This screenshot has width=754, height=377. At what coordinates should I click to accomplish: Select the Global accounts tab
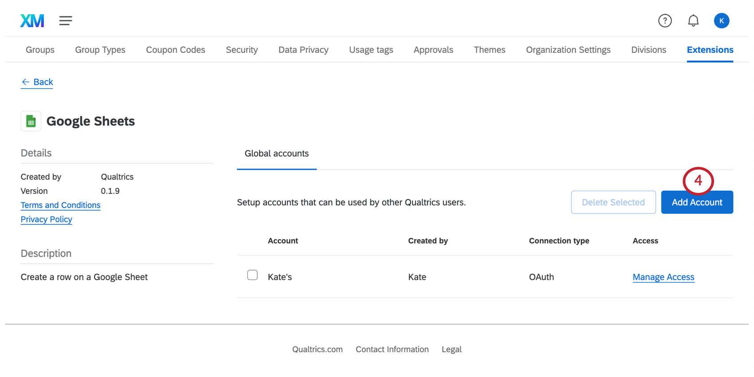(x=277, y=154)
